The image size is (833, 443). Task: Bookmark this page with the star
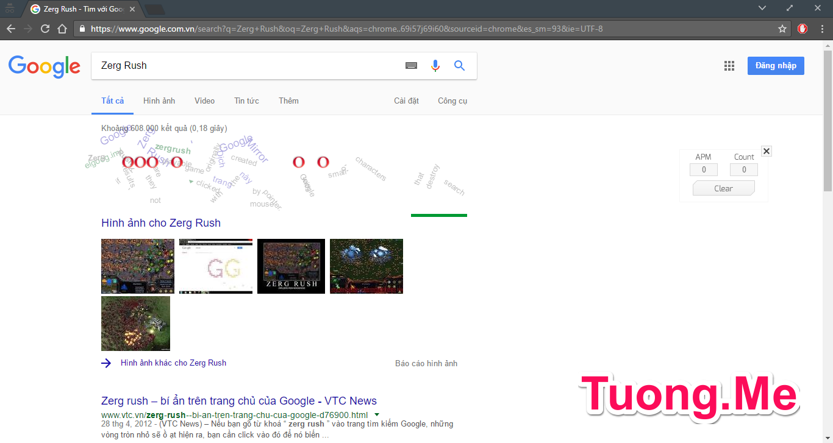pos(782,29)
